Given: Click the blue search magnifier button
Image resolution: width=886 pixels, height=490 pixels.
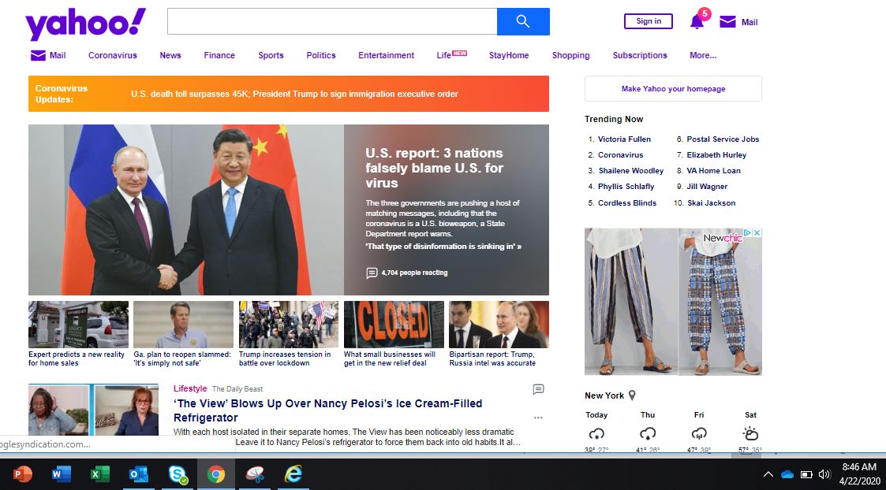Looking at the screenshot, I should (522, 22).
